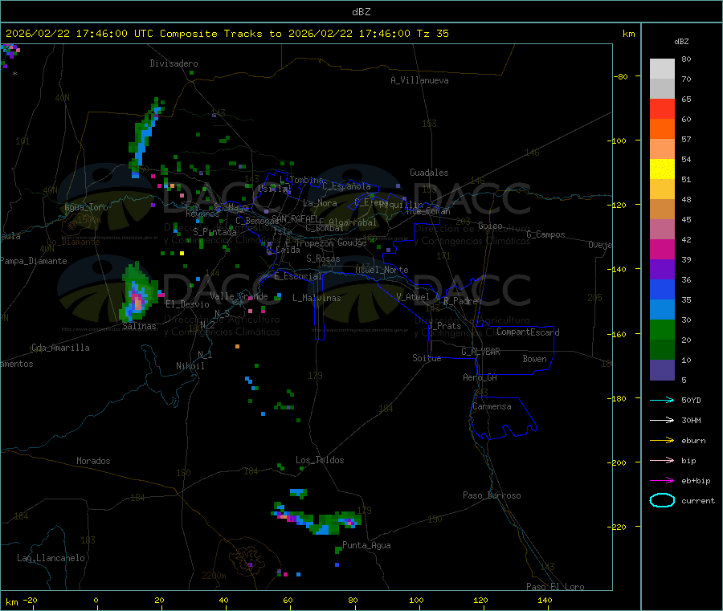
Task: Click the '100' tick on the bottom km axis
Action: (416, 600)
